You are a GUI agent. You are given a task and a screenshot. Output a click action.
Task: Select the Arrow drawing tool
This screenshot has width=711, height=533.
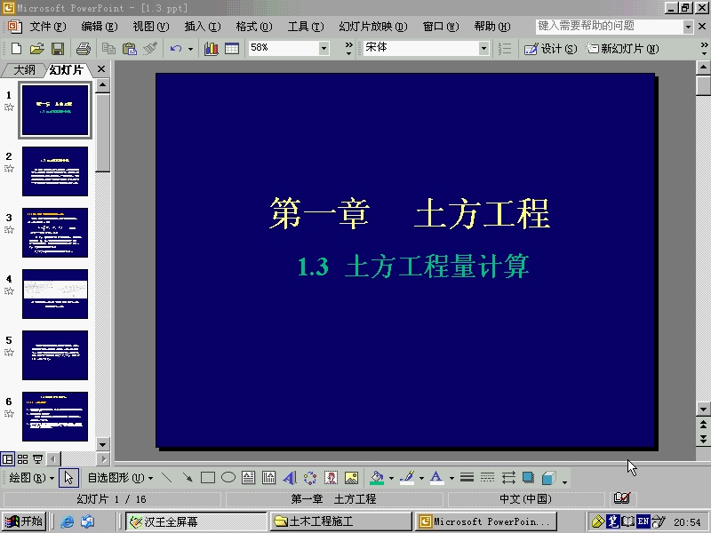[187, 477]
